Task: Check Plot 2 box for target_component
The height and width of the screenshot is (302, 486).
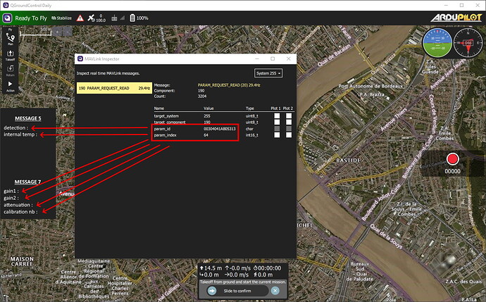Action: (x=289, y=122)
